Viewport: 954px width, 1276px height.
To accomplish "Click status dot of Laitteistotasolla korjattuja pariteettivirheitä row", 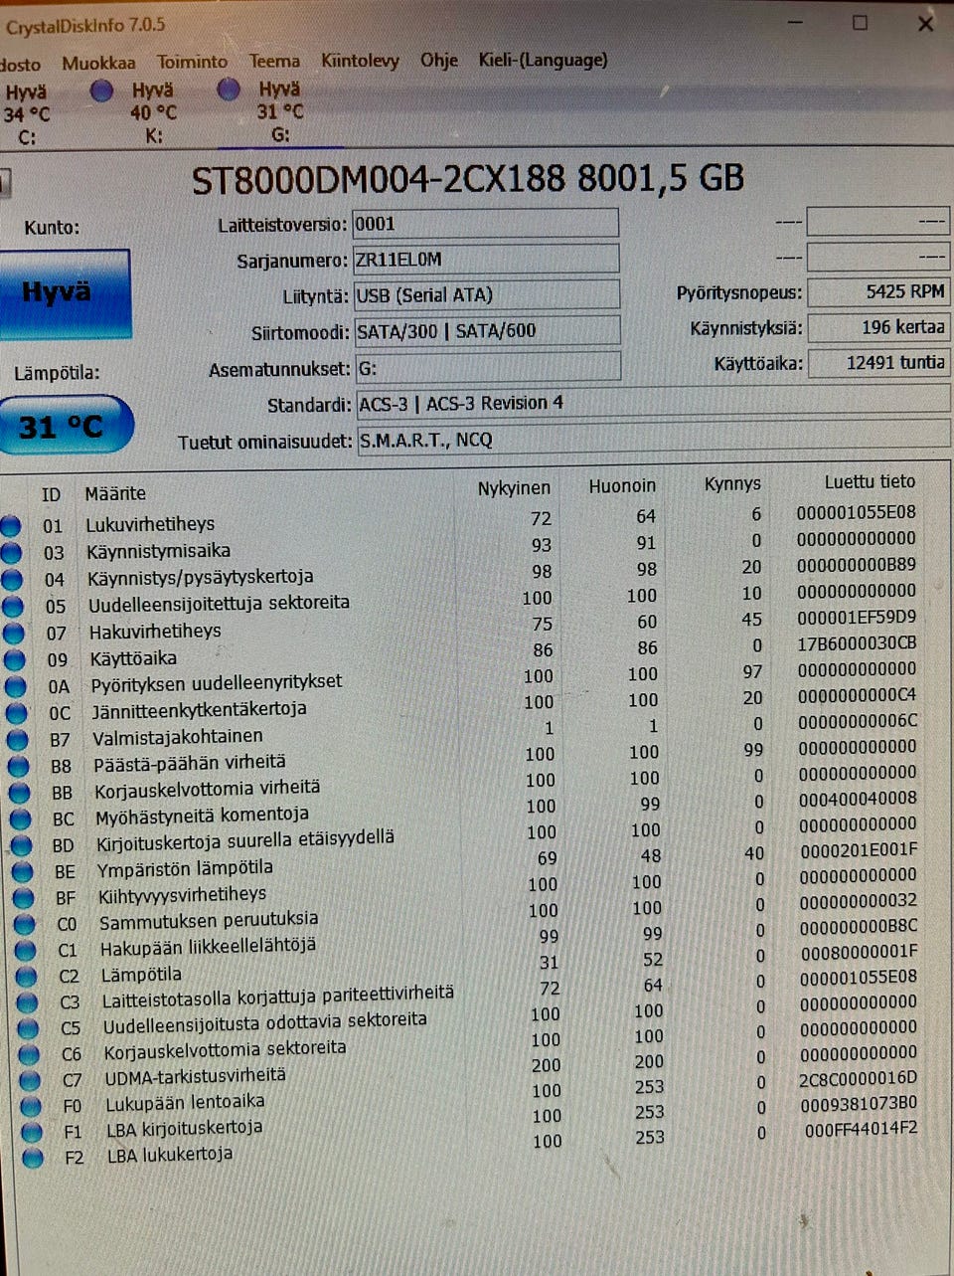I will [x=27, y=1003].
